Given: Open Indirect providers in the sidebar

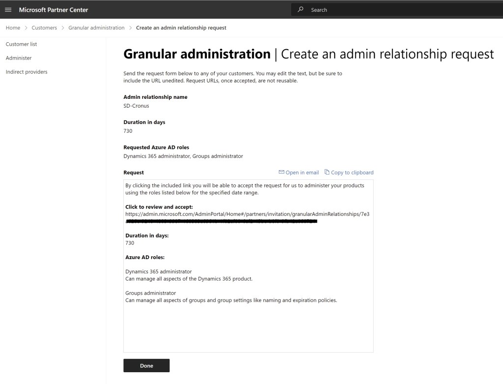Looking at the screenshot, I should point(27,72).
